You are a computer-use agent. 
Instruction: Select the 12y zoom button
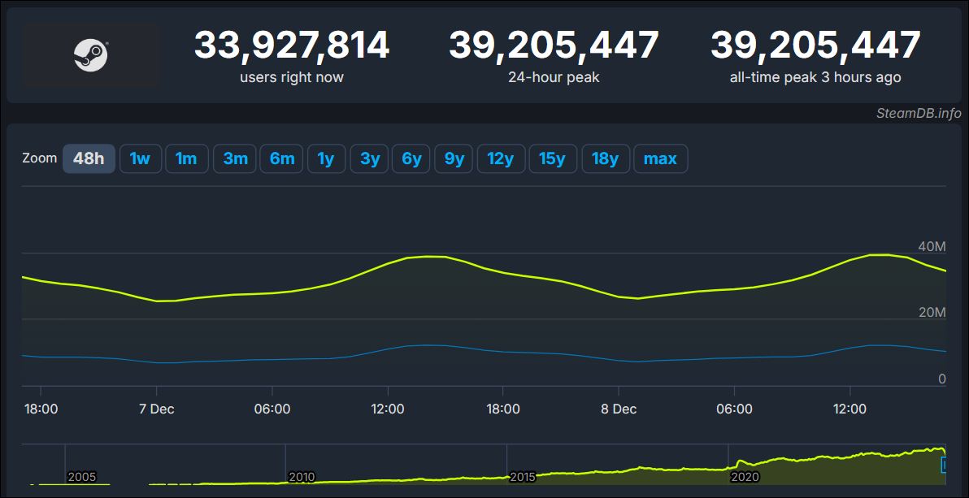(500, 158)
